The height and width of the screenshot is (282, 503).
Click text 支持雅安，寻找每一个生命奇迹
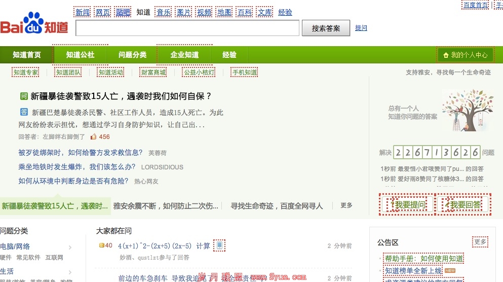click(x=448, y=73)
